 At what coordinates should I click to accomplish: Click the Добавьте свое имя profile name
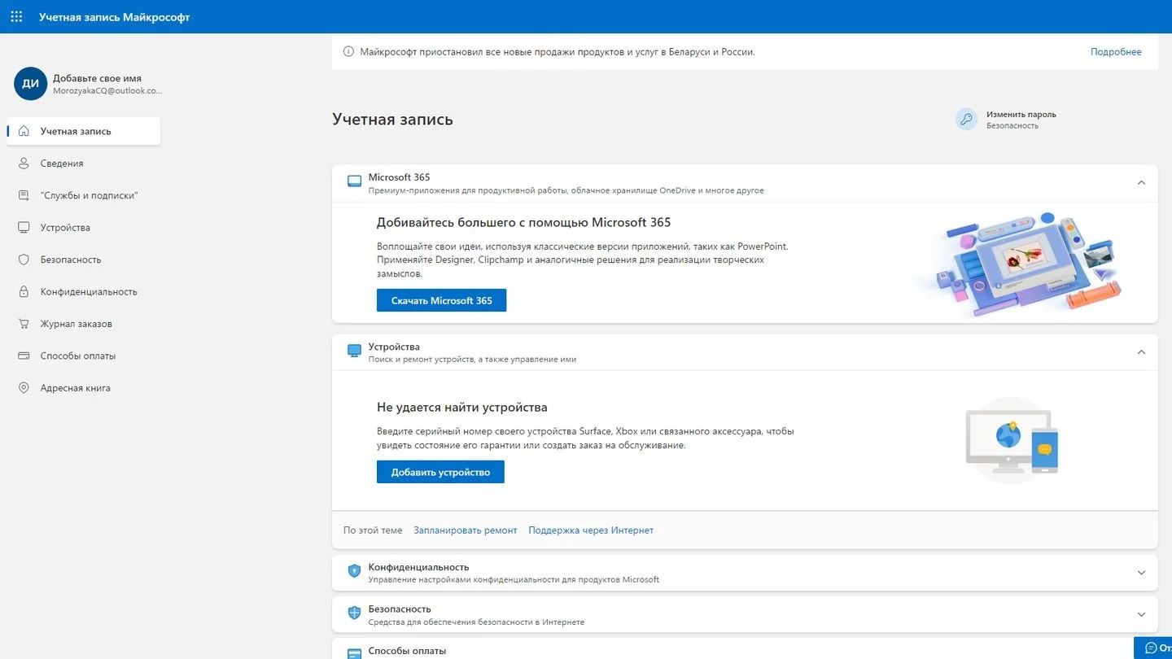point(97,79)
